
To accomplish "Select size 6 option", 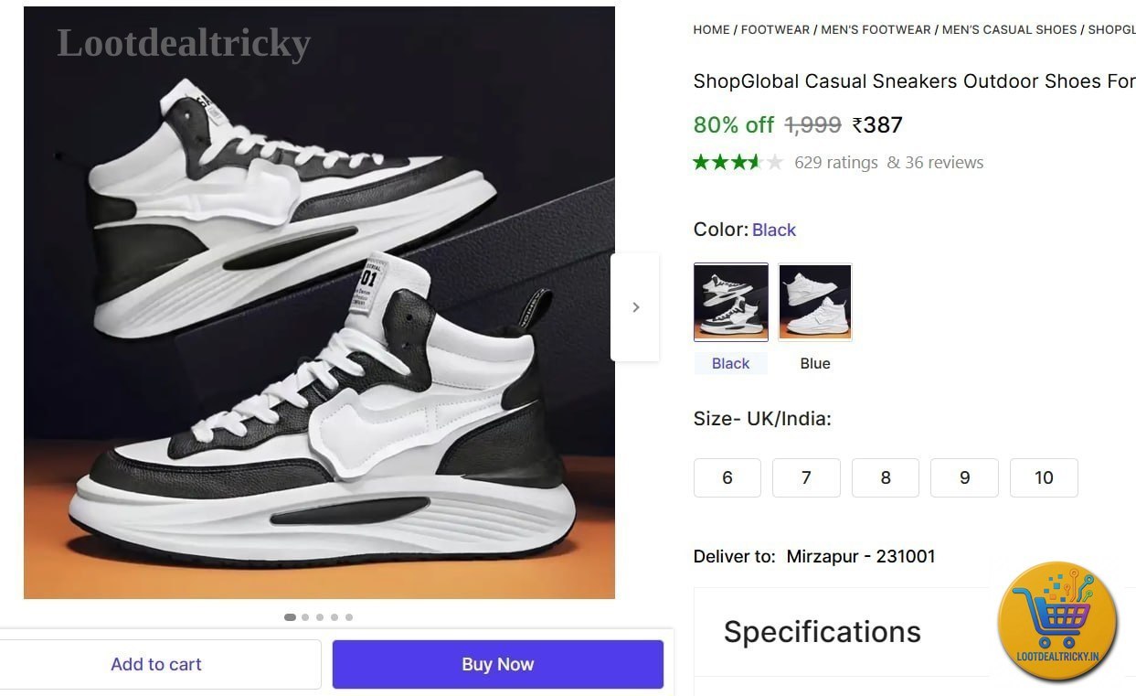I will point(727,477).
